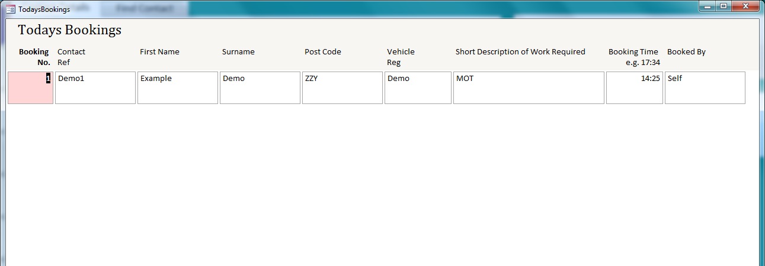
Task: Click the Booked By field showing Self
Action: click(705, 88)
